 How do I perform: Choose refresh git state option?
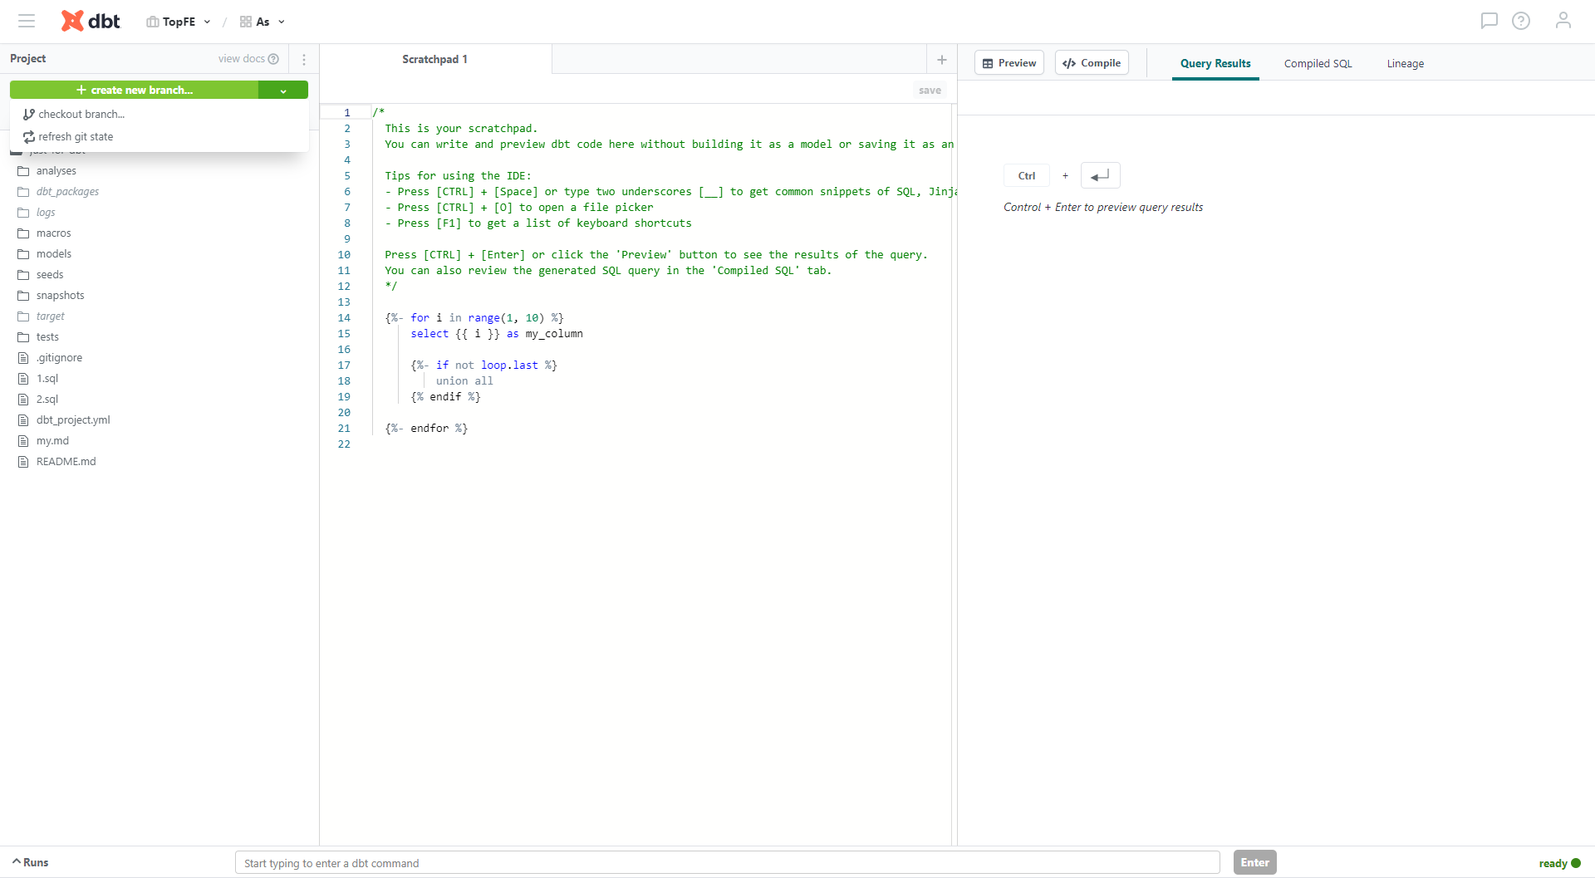[76, 137]
